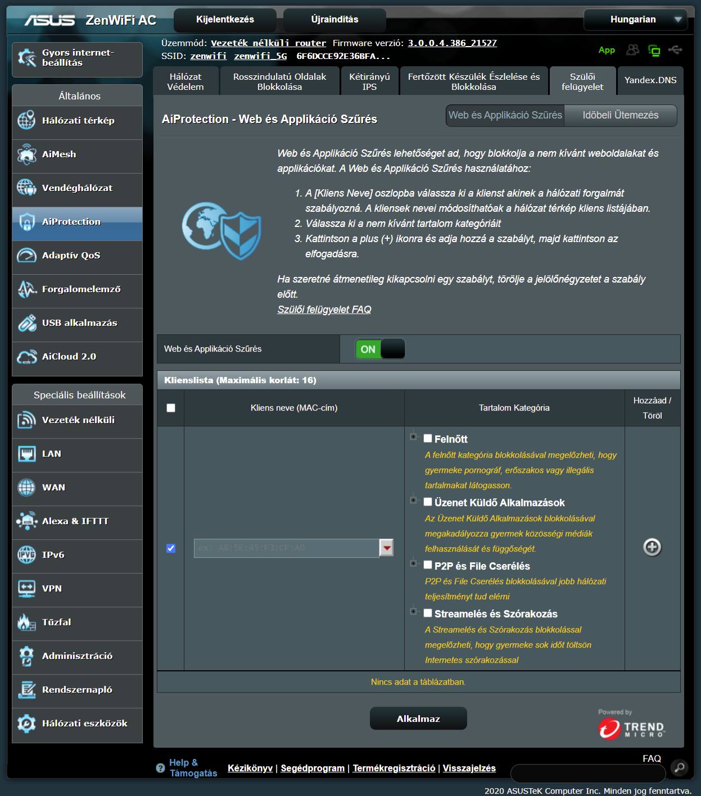Switch to Rosszindulatú Oldalak Blokkolása tab
Image resolution: width=701 pixels, height=796 pixels.
tap(279, 81)
